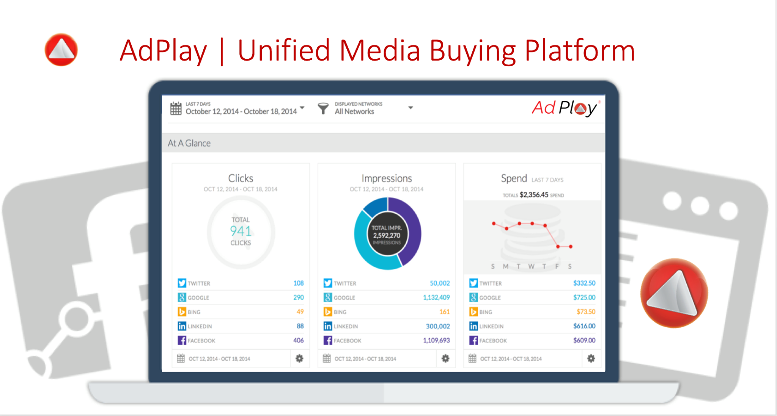777x416 pixels.
Task: Select October 12, 2014 - October 18, 2014 range text
Action: pos(241,111)
